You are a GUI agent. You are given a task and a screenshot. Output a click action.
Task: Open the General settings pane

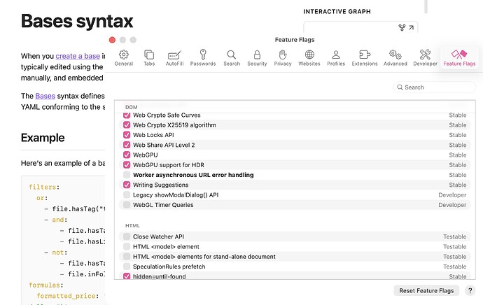pyautogui.click(x=123, y=57)
